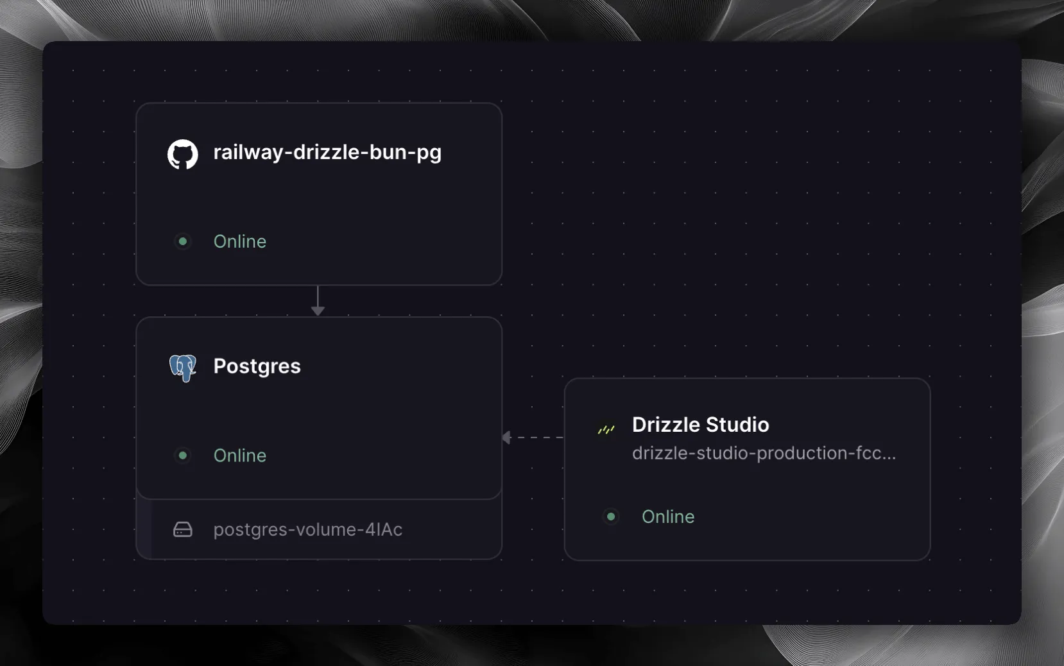
Task: Click the Drizzle Studio green status dot
Action: click(611, 517)
